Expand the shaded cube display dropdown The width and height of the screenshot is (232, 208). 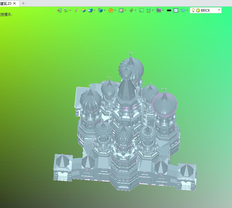(94, 10)
